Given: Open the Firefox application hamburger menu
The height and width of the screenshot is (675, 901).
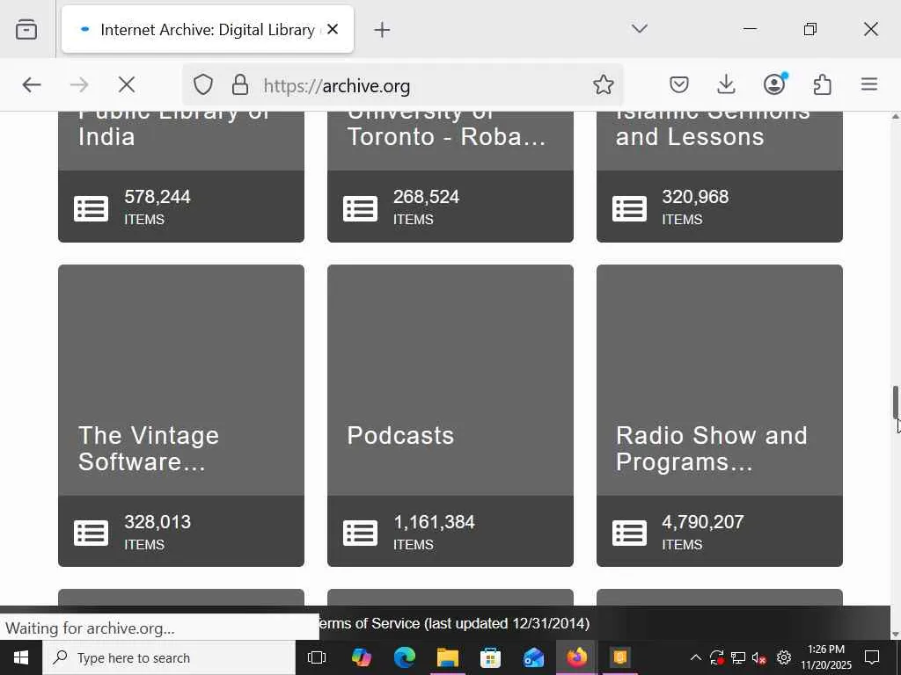Looking at the screenshot, I should coord(869,84).
